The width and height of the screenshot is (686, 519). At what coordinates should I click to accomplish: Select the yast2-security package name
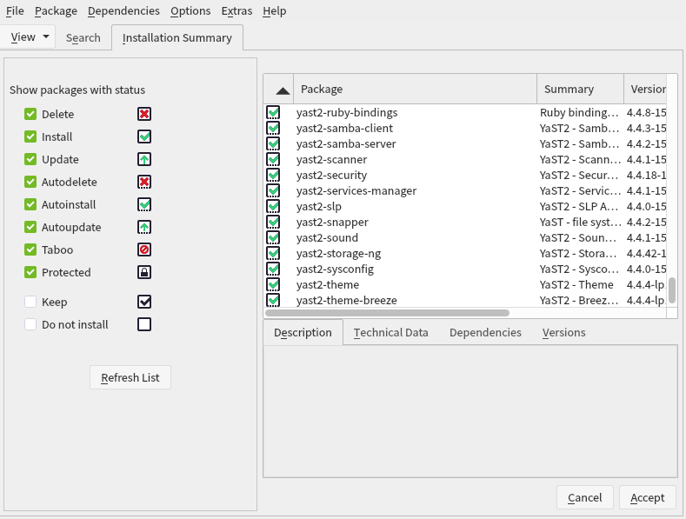click(x=331, y=175)
